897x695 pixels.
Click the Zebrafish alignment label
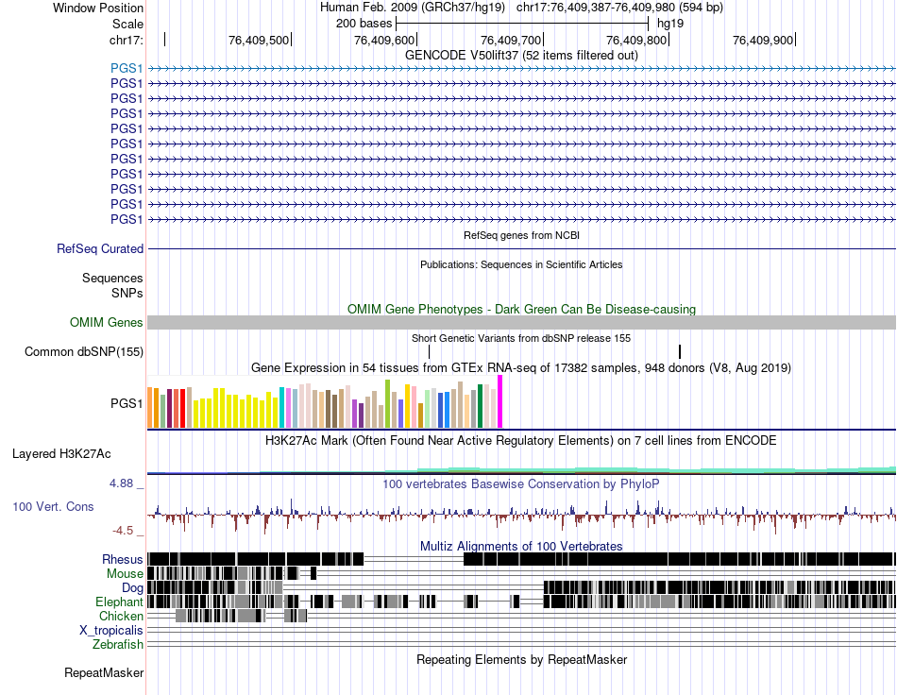coord(118,645)
